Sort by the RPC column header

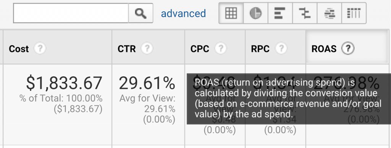coord(260,49)
